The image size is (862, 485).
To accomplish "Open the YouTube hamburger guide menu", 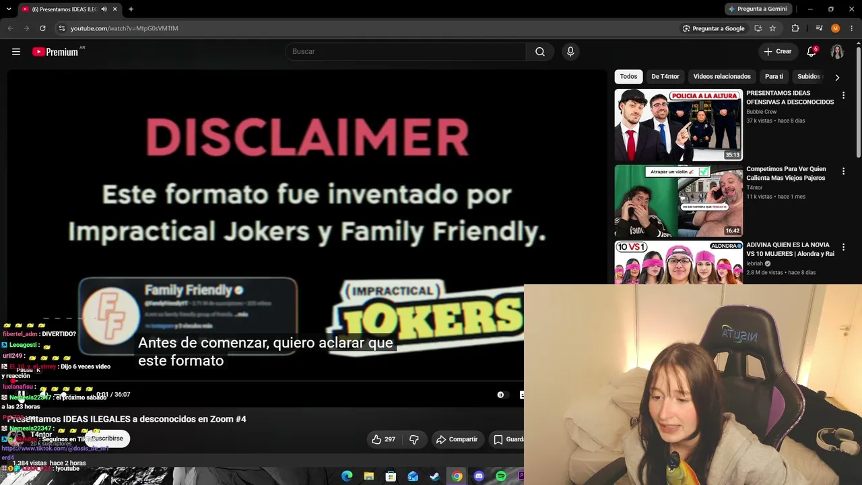I will coord(16,52).
